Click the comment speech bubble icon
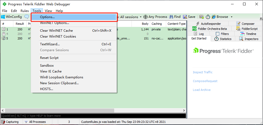Image resolution: width=263 pixels, height=125 pixels. tap(27, 17)
